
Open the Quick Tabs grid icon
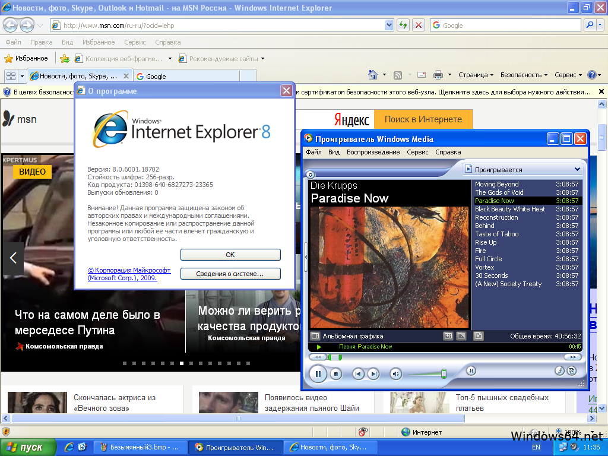tap(11, 76)
